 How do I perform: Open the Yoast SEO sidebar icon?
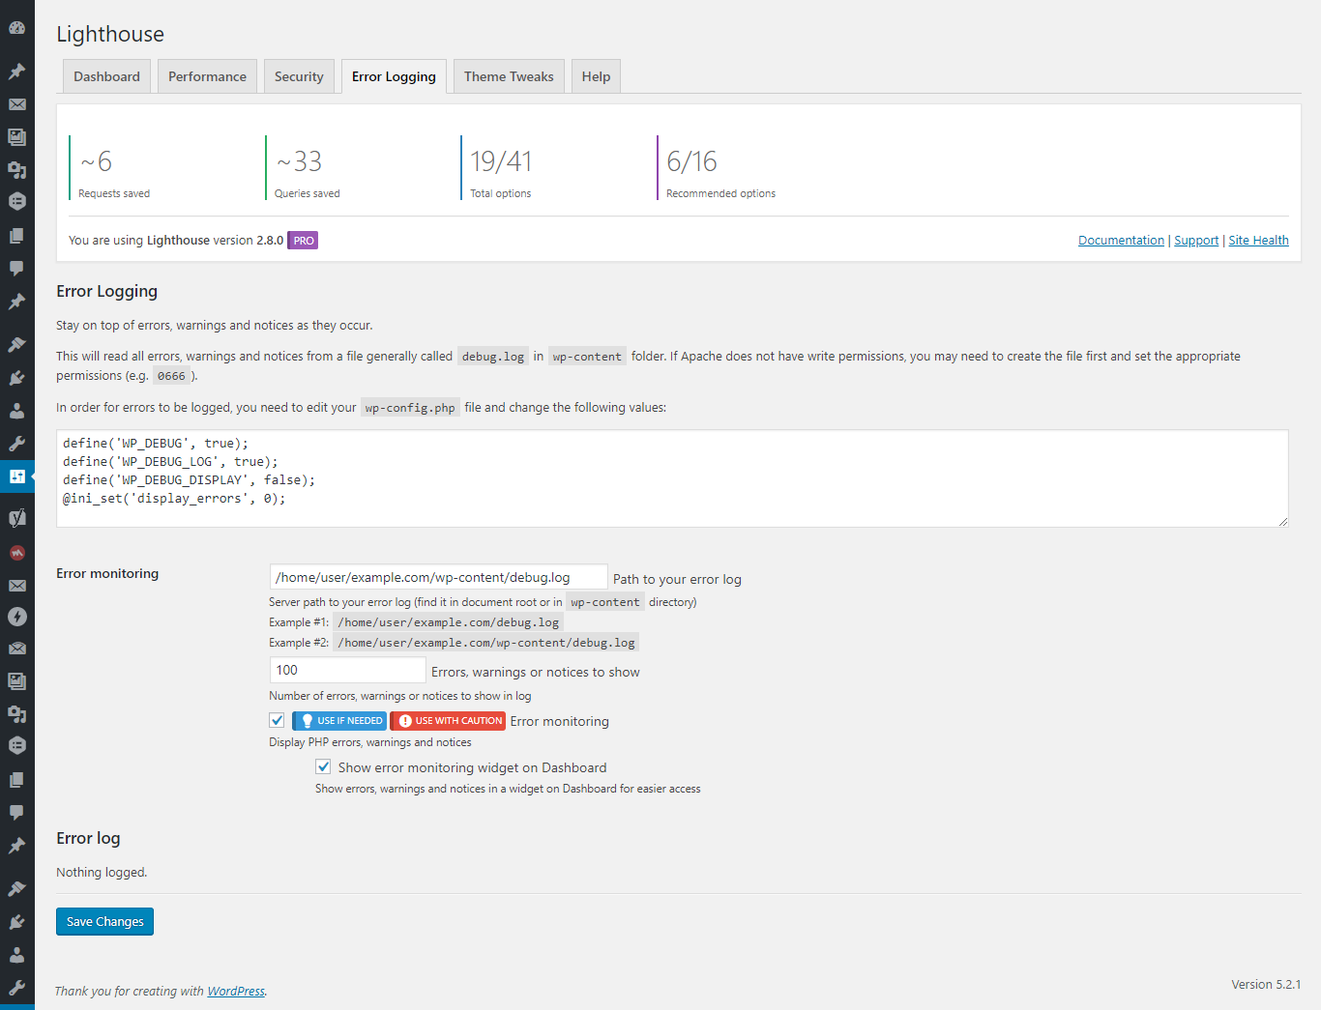click(x=16, y=518)
